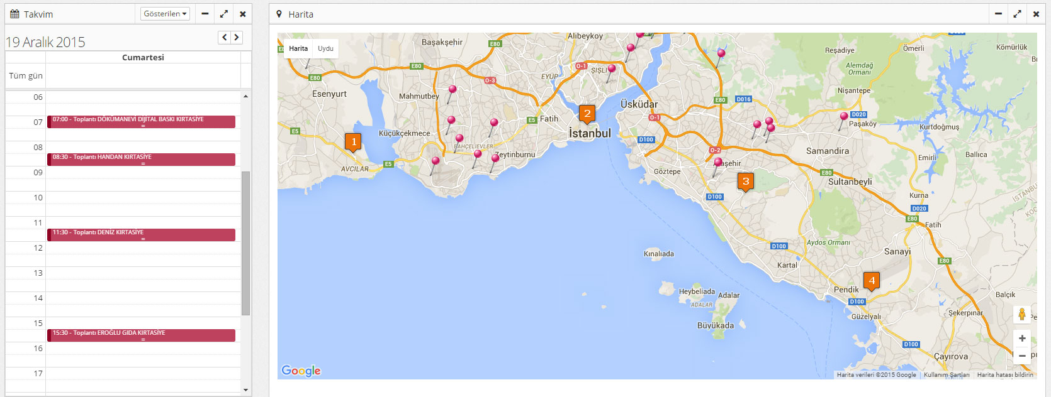
Task: Click the Büyükada label on the map
Action: (x=716, y=325)
